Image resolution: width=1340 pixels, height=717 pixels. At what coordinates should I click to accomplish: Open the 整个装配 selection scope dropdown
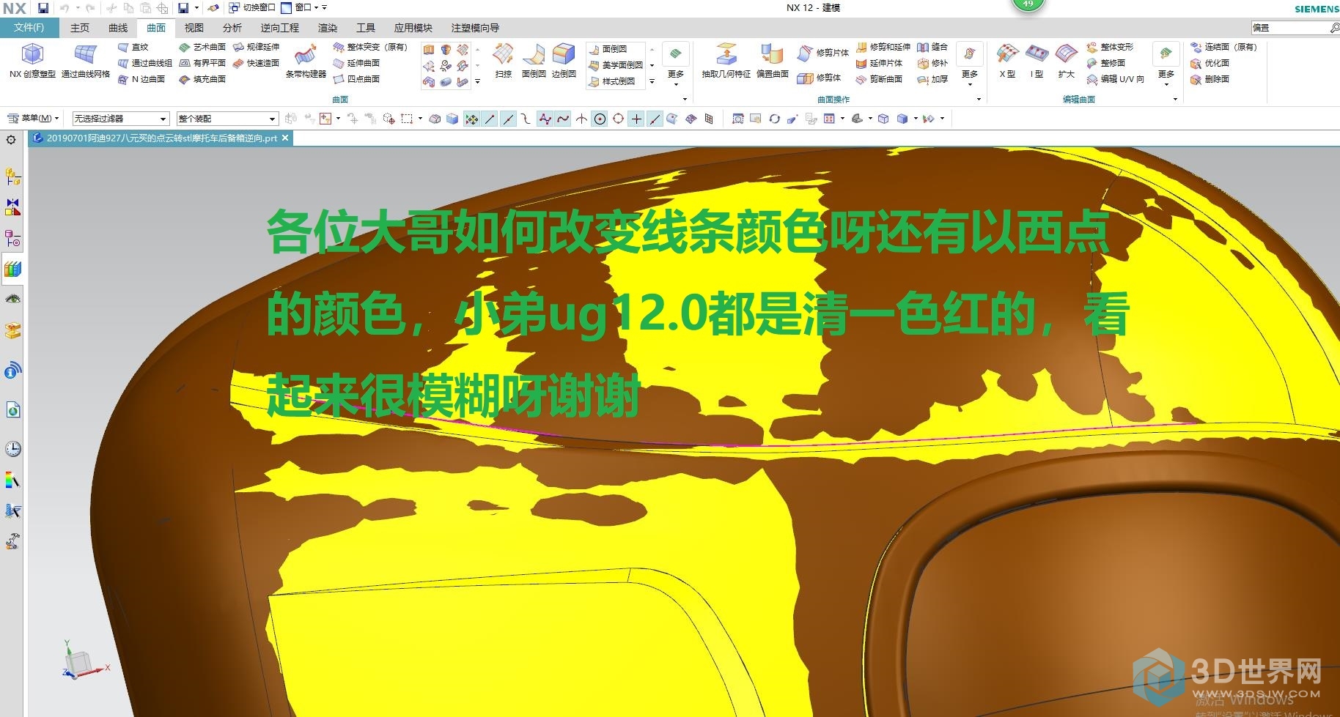(227, 119)
